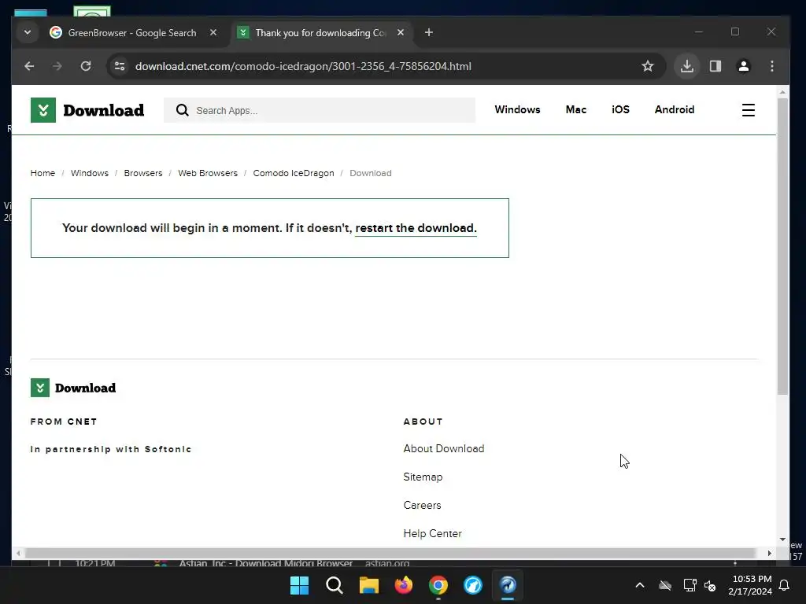Image resolution: width=806 pixels, height=604 pixels.
Task: Open the Mac category in the header
Action: [x=575, y=109]
